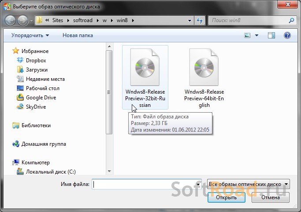
Task: Toggle the preview pane icon
Action: click(x=271, y=35)
